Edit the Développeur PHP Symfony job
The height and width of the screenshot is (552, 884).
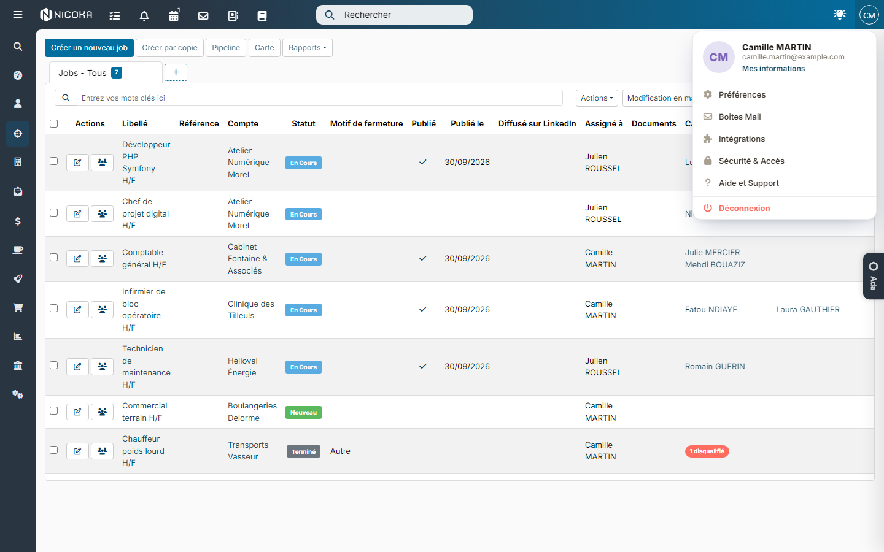click(x=77, y=163)
